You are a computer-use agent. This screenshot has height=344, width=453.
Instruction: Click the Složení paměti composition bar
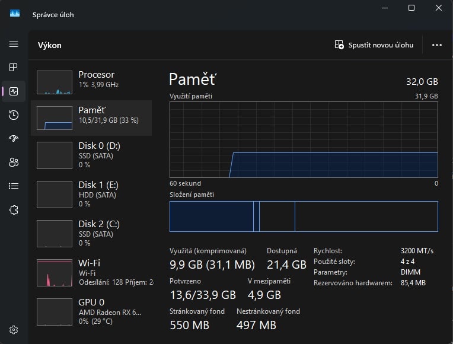pos(304,216)
